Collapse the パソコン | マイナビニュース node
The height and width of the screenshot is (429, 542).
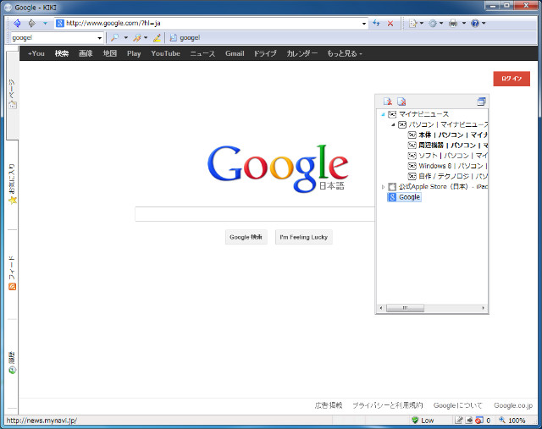(393, 124)
